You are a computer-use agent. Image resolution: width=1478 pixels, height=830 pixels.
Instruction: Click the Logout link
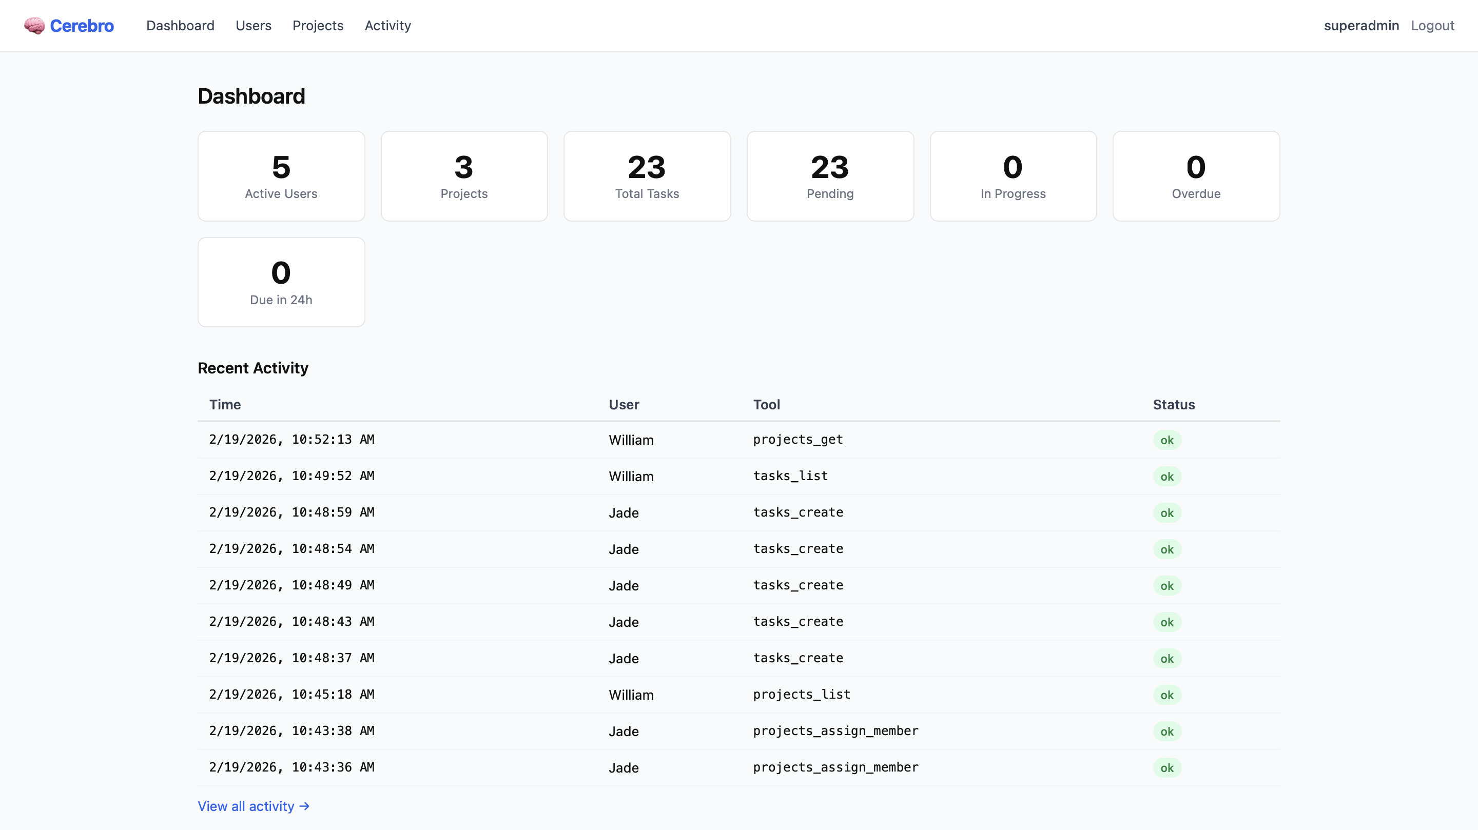(1432, 26)
